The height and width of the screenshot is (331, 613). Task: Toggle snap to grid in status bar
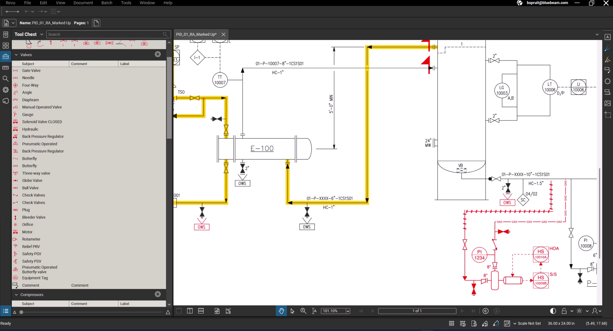[x=463, y=323]
